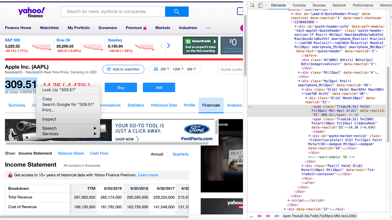Open Screeners in navigation bar
Screen dimensions: 392x220
(108, 28)
